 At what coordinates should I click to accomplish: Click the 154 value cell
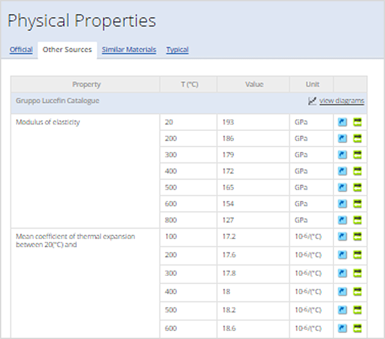pos(253,204)
